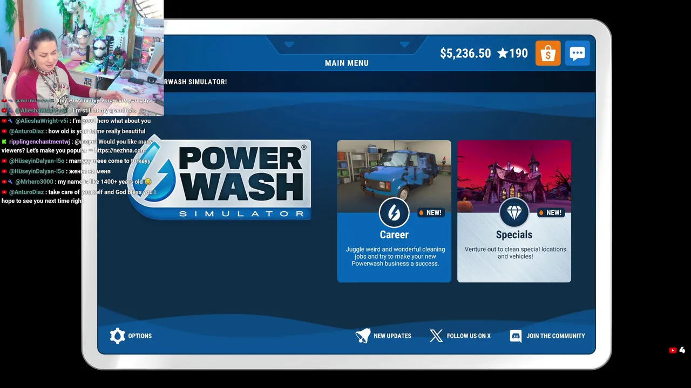Click Career description 'Juggle weird and wonderful'
The width and height of the screenshot is (691, 388).
click(x=395, y=257)
